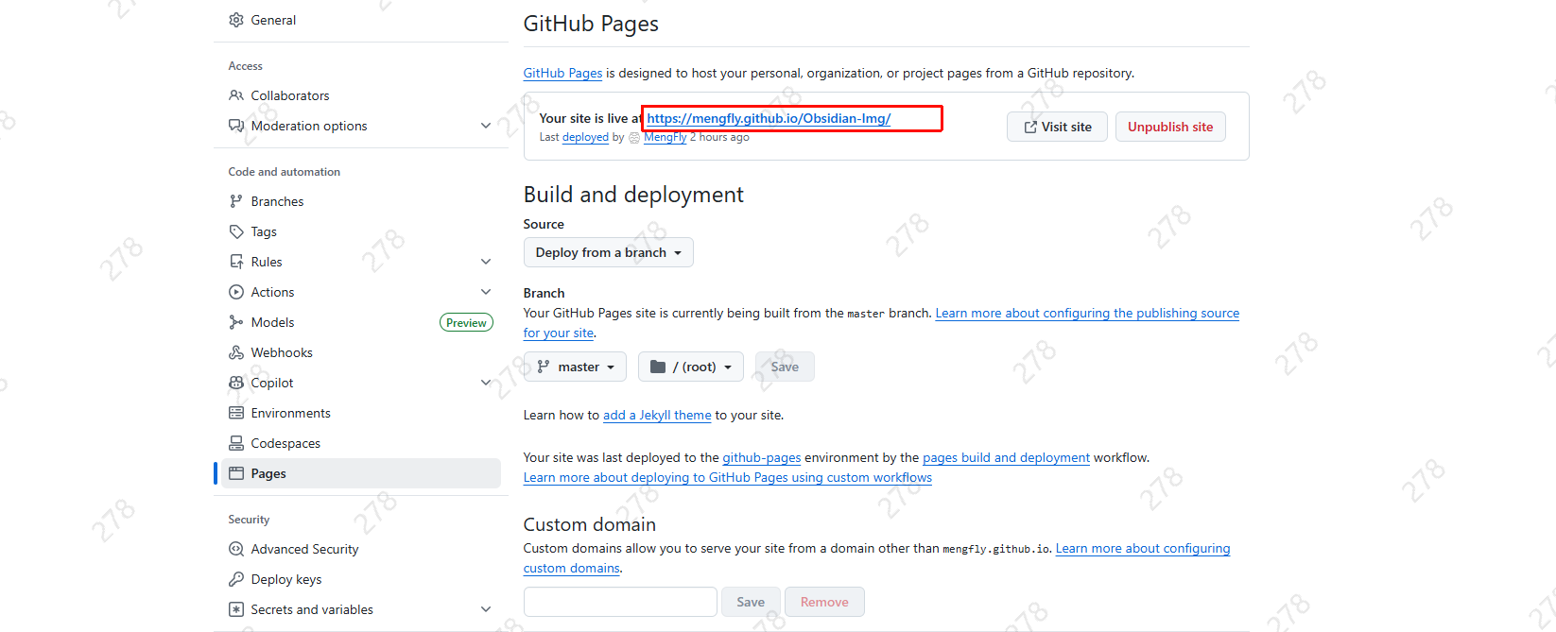Click the Deploy keys key icon

tap(236, 579)
